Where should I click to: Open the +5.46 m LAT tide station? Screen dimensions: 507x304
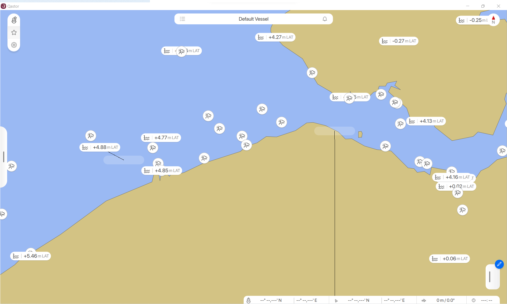tap(31, 256)
